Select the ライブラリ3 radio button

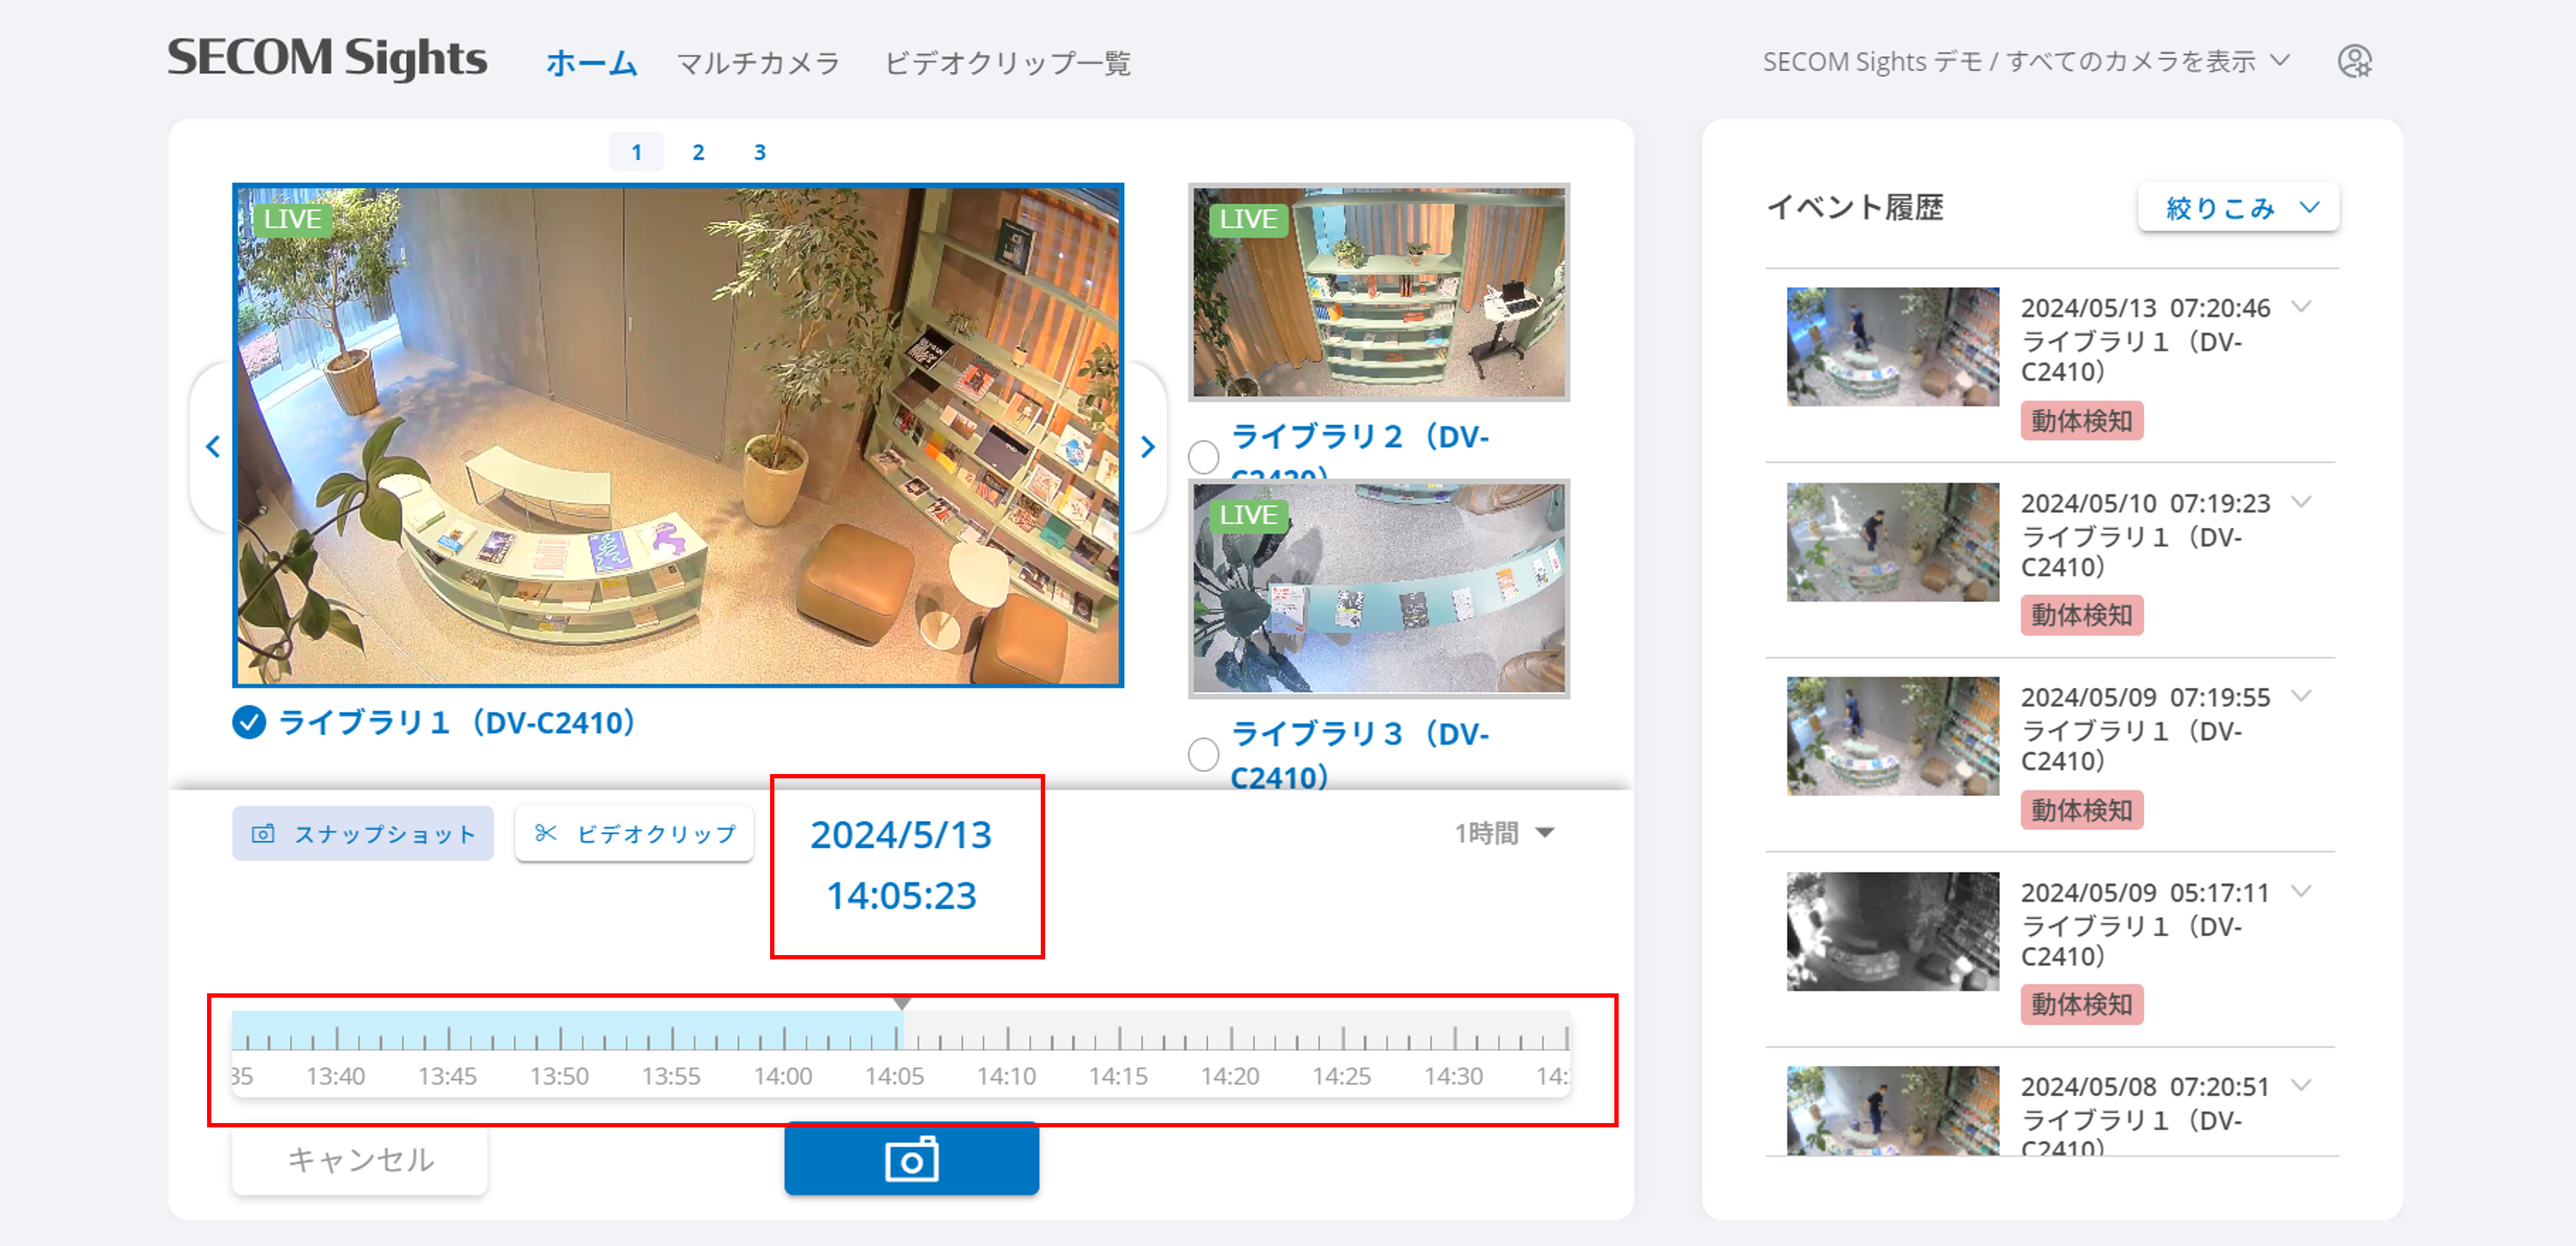pos(1203,754)
